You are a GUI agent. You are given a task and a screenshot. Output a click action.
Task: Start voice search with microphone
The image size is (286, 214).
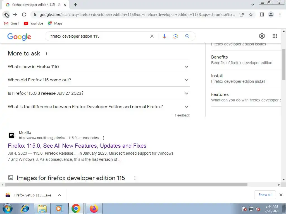click(x=164, y=36)
